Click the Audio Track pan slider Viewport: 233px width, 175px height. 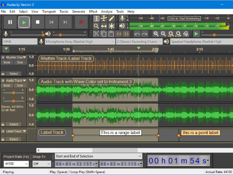pos(14,101)
